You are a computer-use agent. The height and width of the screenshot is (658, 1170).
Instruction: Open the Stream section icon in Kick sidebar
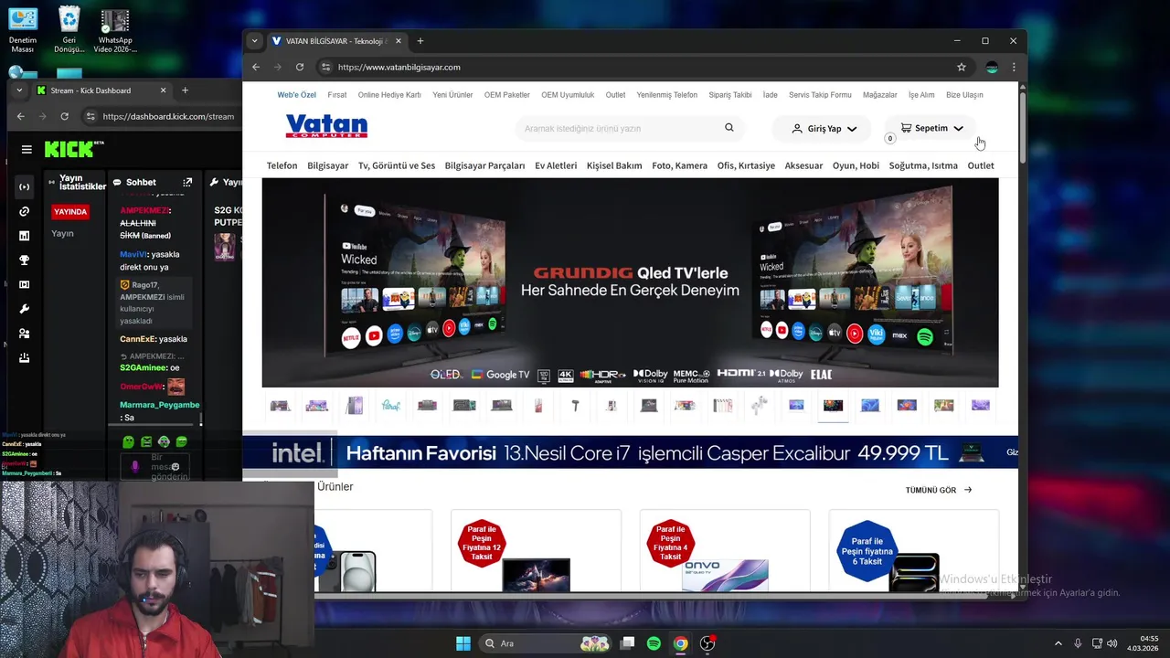tap(25, 186)
